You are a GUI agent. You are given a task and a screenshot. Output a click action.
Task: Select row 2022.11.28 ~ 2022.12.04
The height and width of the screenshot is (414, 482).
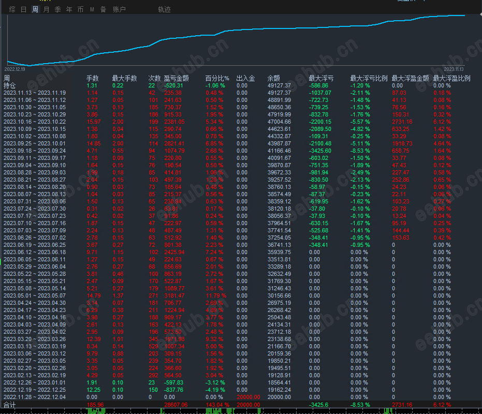pos(241,397)
